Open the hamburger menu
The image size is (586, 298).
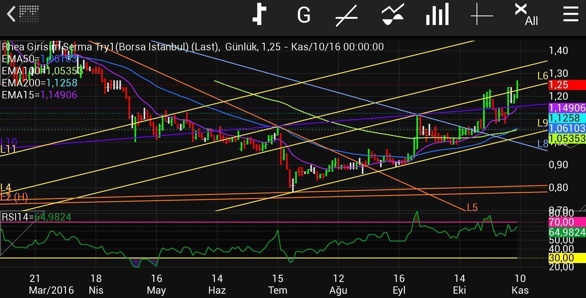point(571,15)
